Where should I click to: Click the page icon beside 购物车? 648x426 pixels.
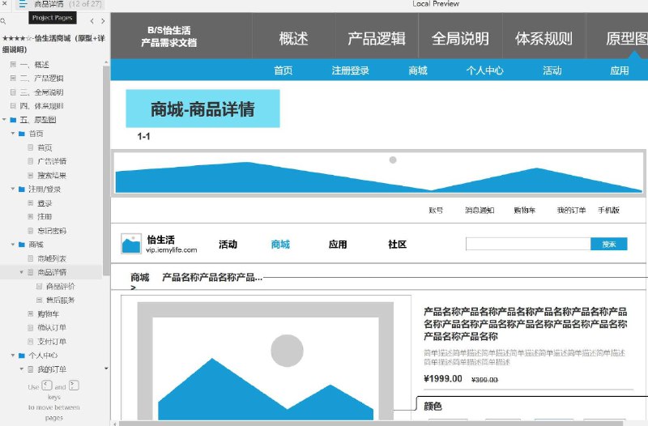point(31,313)
